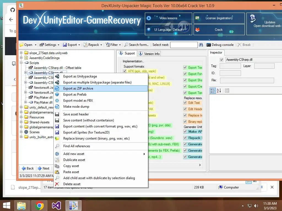
Task: Choose Export as Unitypackage
Action: [x=101, y=76]
